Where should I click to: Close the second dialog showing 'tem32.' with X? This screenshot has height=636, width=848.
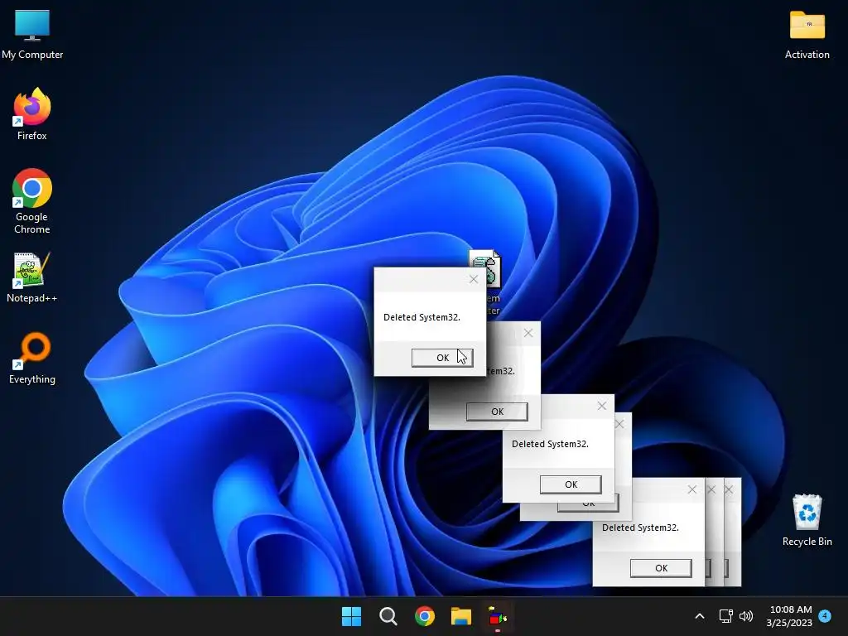[528, 333]
